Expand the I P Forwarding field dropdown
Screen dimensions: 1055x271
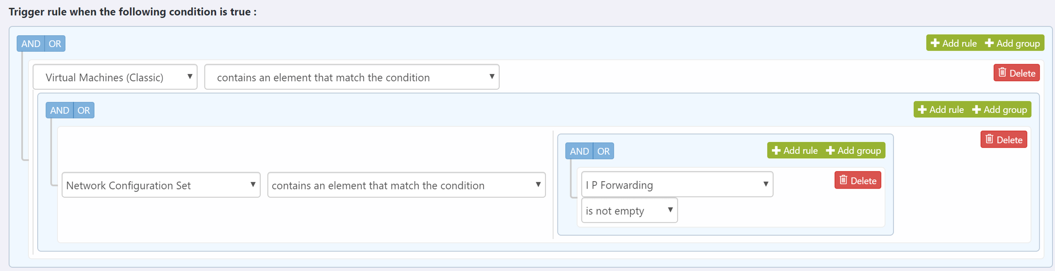coord(677,185)
